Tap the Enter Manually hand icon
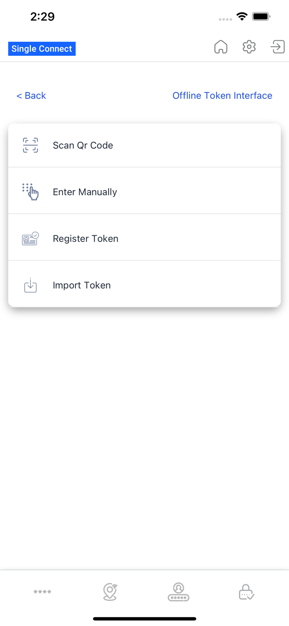The width and height of the screenshot is (289, 626). (30, 192)
